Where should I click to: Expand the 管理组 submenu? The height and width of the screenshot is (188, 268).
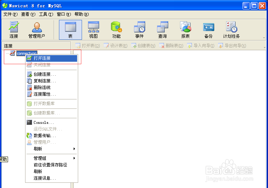click(52, 158)
